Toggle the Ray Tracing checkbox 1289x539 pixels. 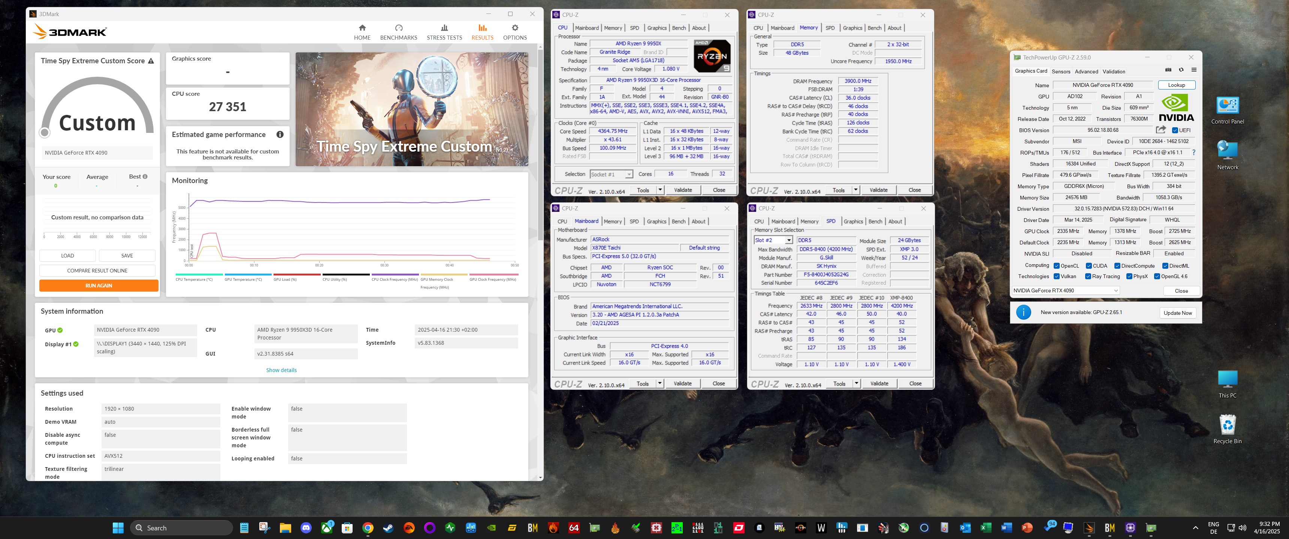point(1088,277)
